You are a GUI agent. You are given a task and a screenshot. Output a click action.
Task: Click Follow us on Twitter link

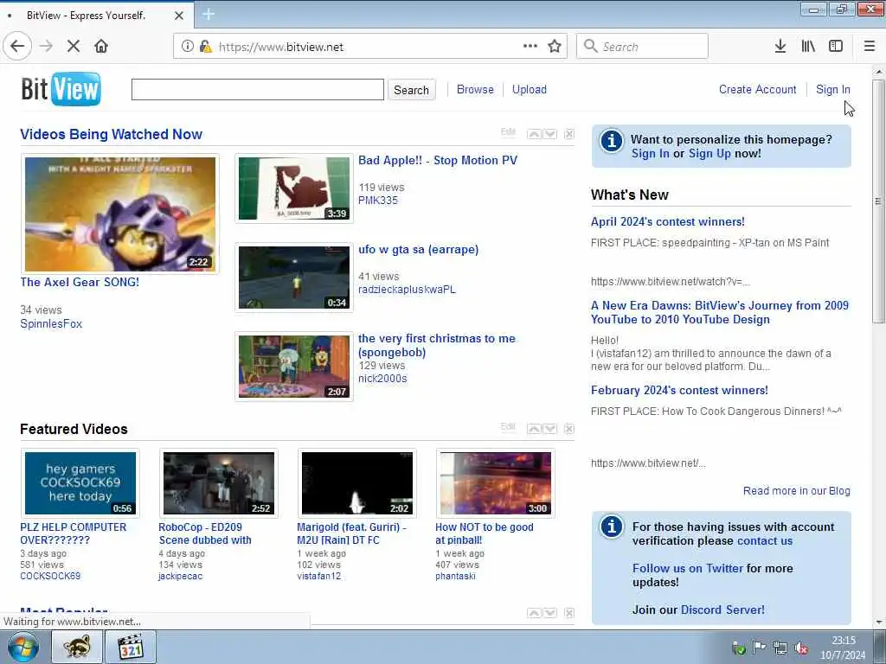688,569
